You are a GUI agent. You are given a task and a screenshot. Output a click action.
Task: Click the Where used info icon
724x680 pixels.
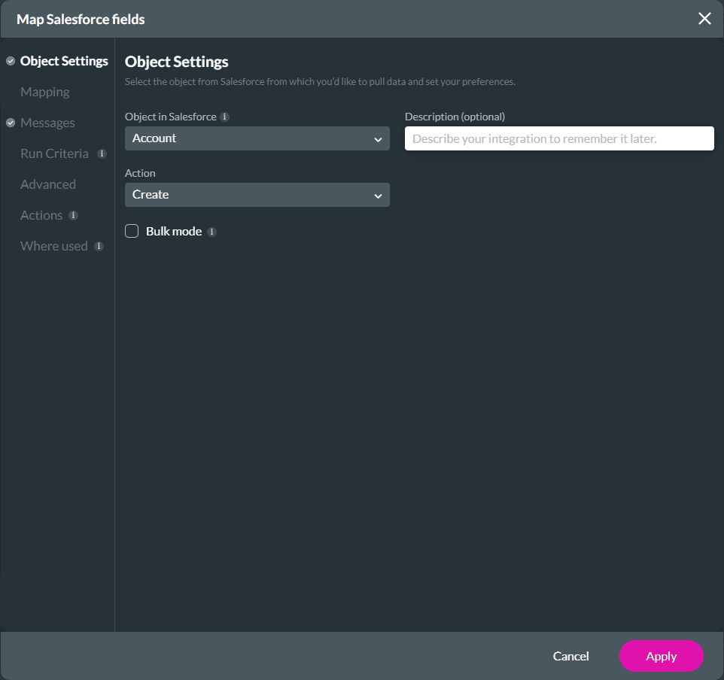coord(97,246)
